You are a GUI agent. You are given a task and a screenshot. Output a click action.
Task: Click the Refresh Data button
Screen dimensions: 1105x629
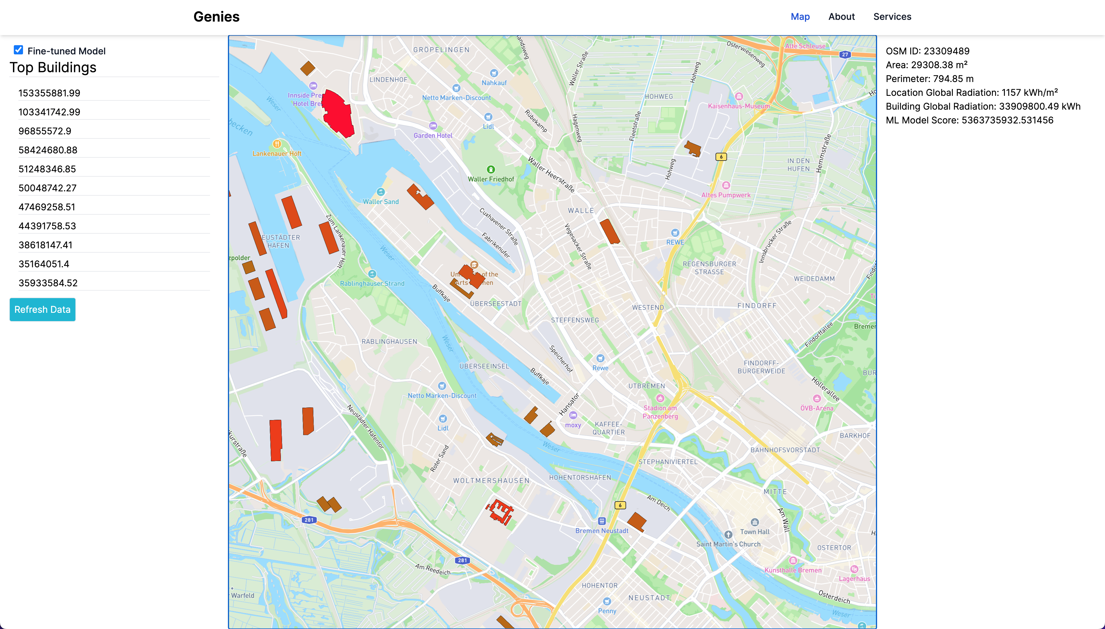(x=42, y=309)
